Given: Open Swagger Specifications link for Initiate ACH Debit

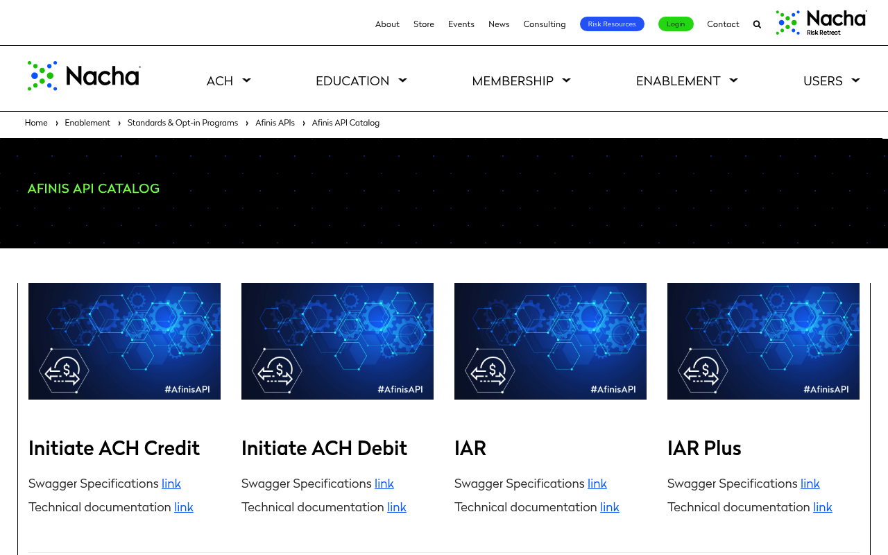Looking at the screenshot, I should pyautogui.click(x=384, y=484).
